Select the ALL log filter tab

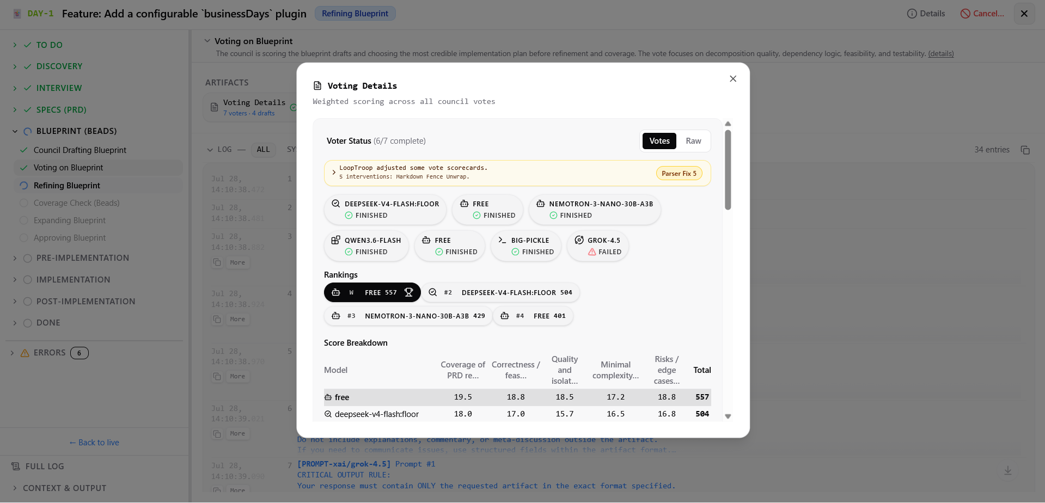(263, 150)
